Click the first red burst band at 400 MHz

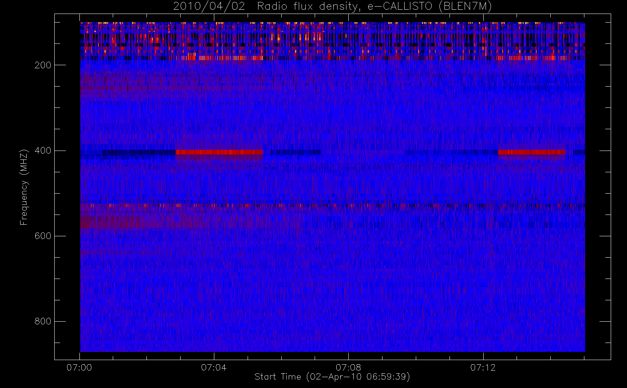click(x=219, y=152)
